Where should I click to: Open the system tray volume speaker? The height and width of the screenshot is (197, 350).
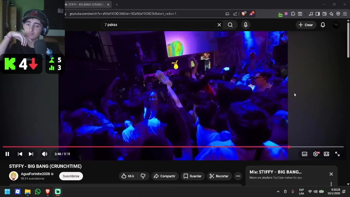(315, 192)
